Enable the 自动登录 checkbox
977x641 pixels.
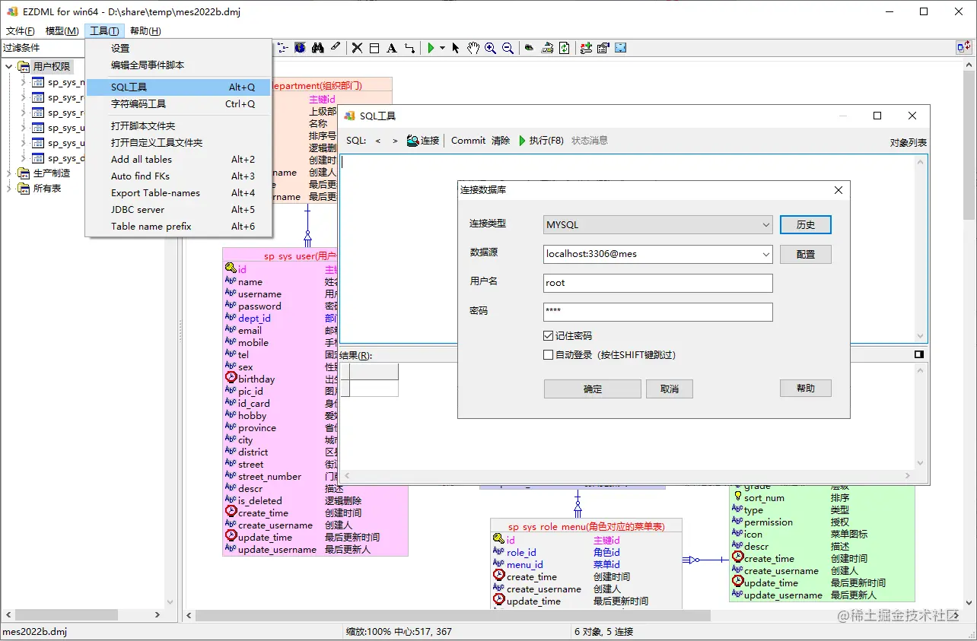tap(548, 354)
